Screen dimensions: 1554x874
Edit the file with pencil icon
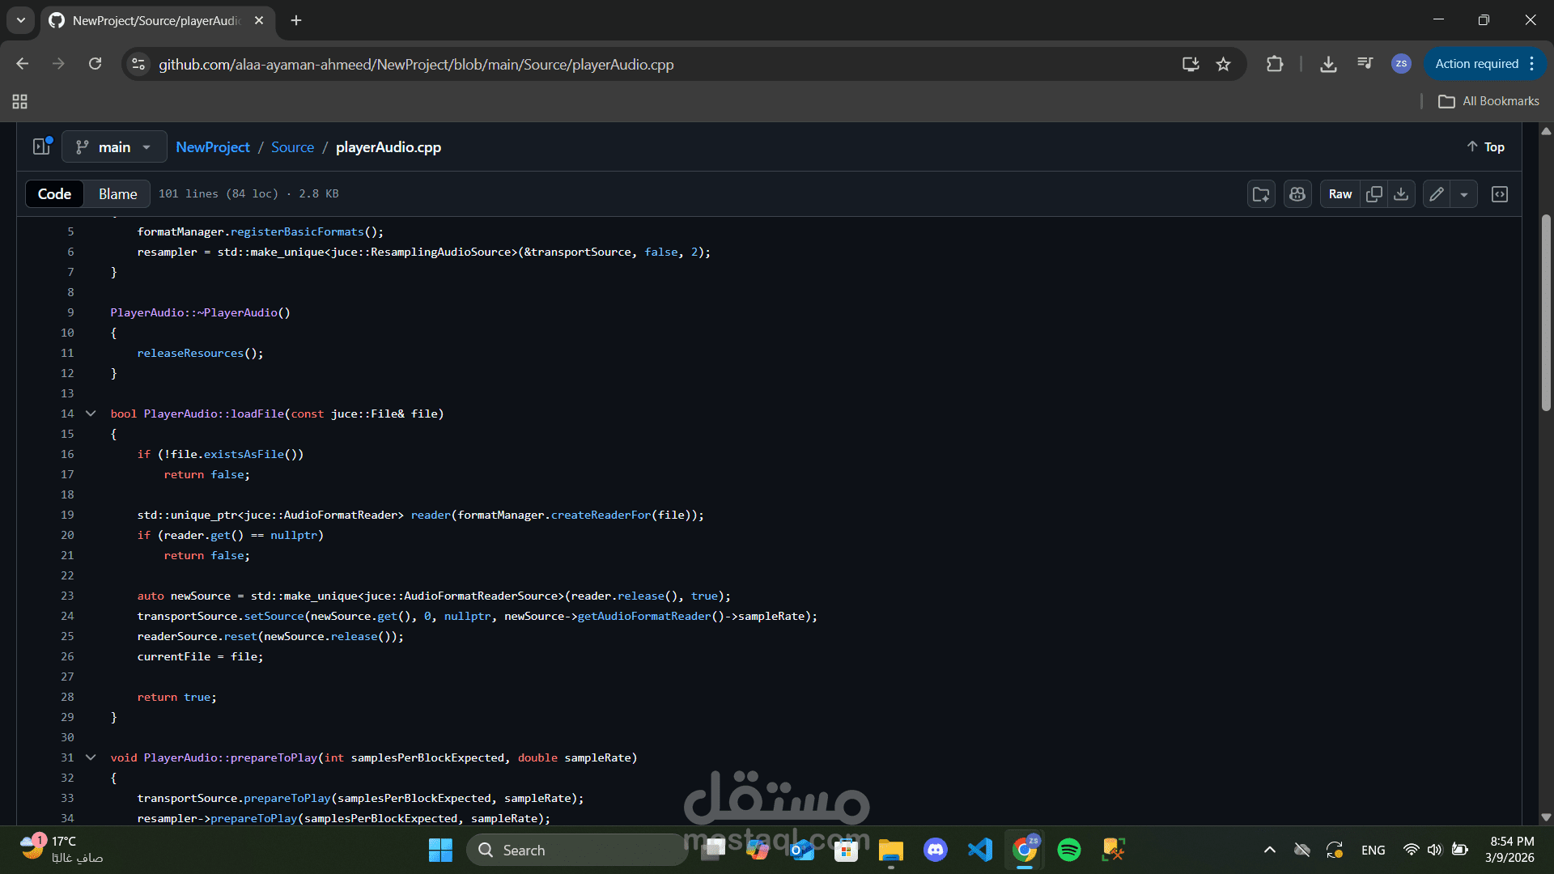[1437, 194]
